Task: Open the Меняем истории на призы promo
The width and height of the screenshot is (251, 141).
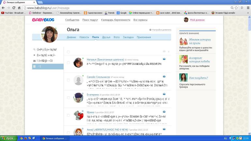Action: click(200, 41)
